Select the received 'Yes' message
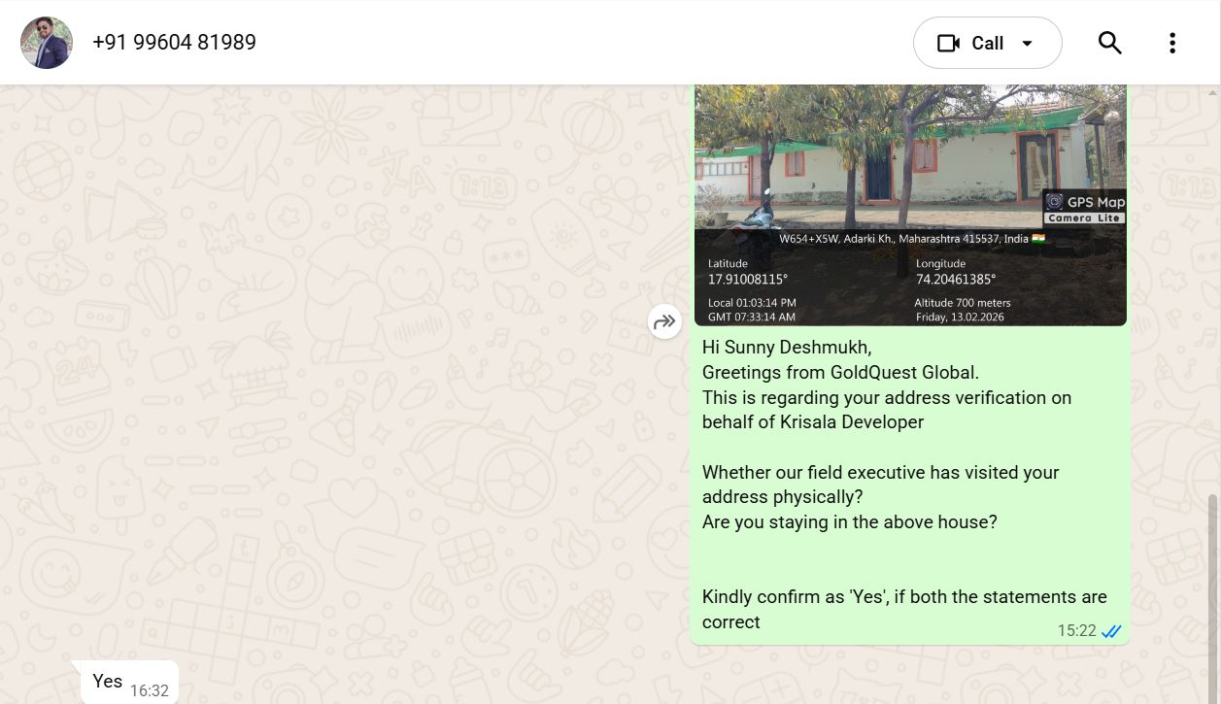The width and height of the screenshot is (1221, 704). coord(108,682)
